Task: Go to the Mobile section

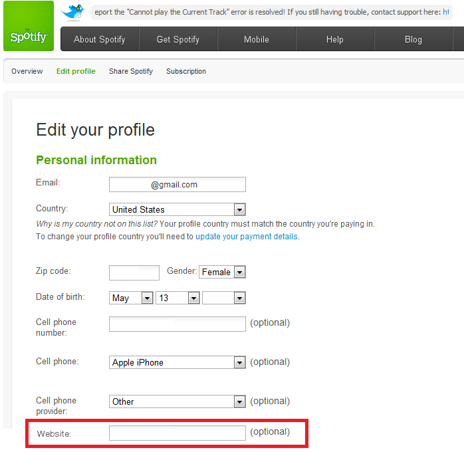Action: 256,39
